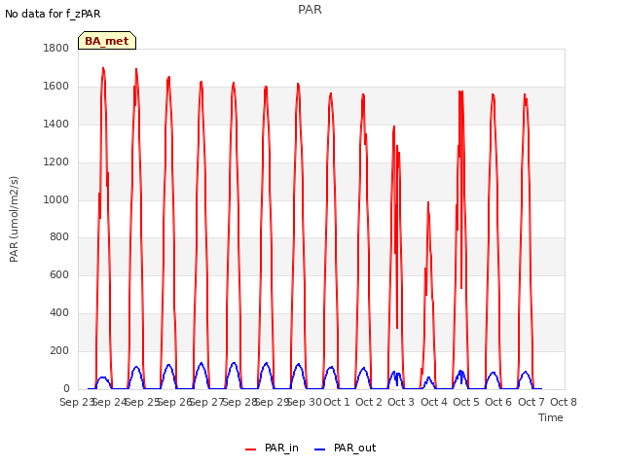Click the x-axis tick label Oct 4
623x467 pixels.
click(434, 402)
